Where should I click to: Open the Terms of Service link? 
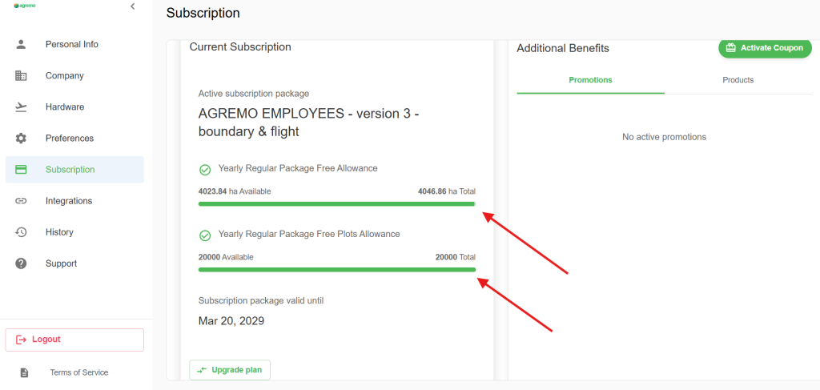coord(78,372)
